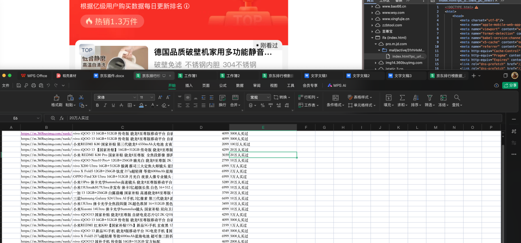Viewport: 521px width, 243px height.
Task: Click the fx insert function icon
Action: click(61, 118)
